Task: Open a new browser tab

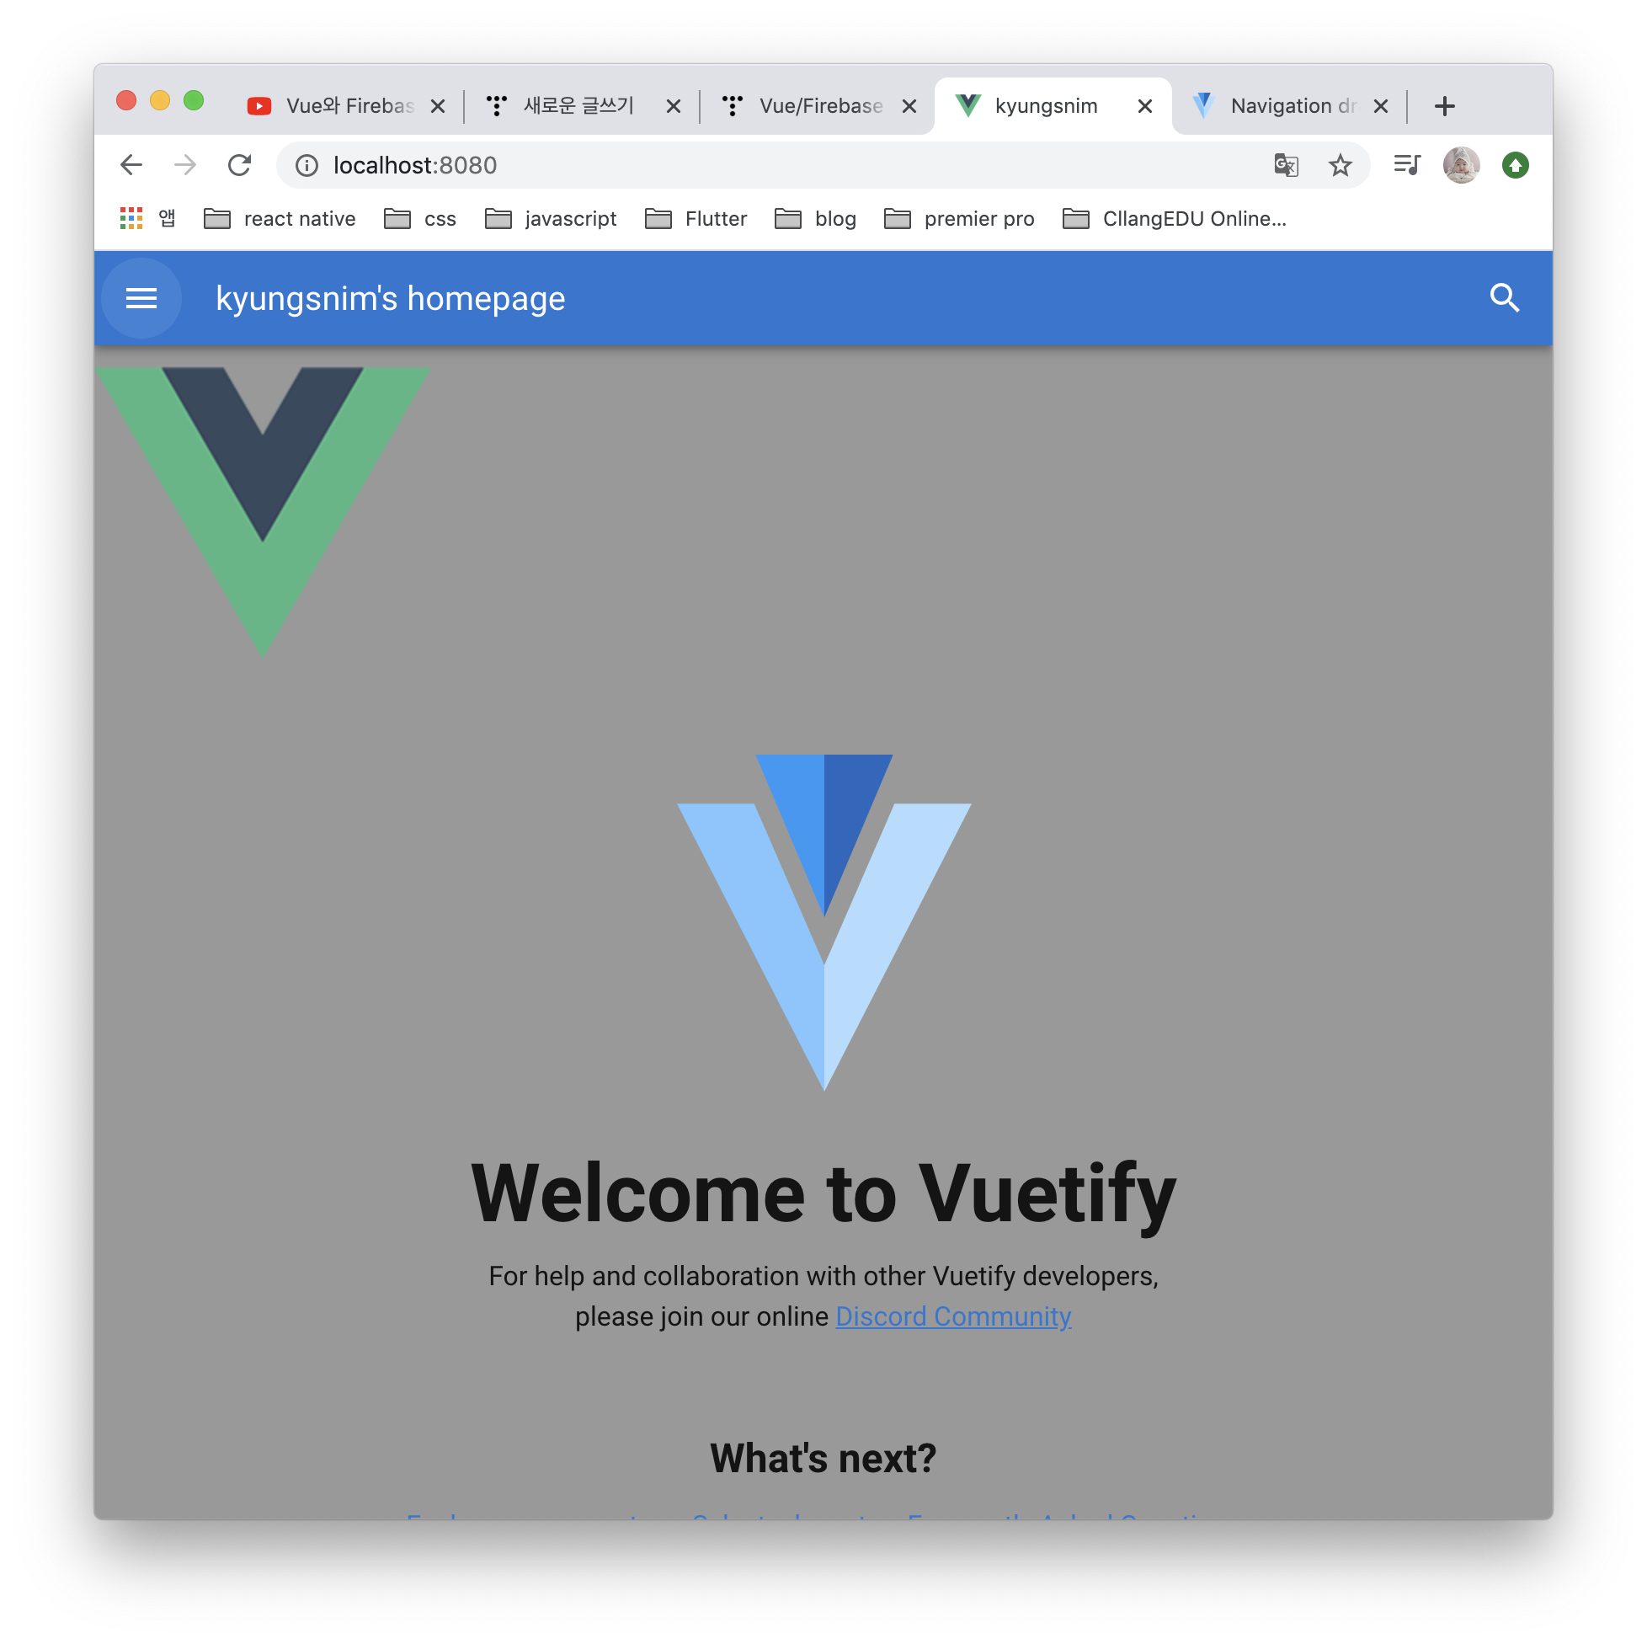Action: 1444,107
